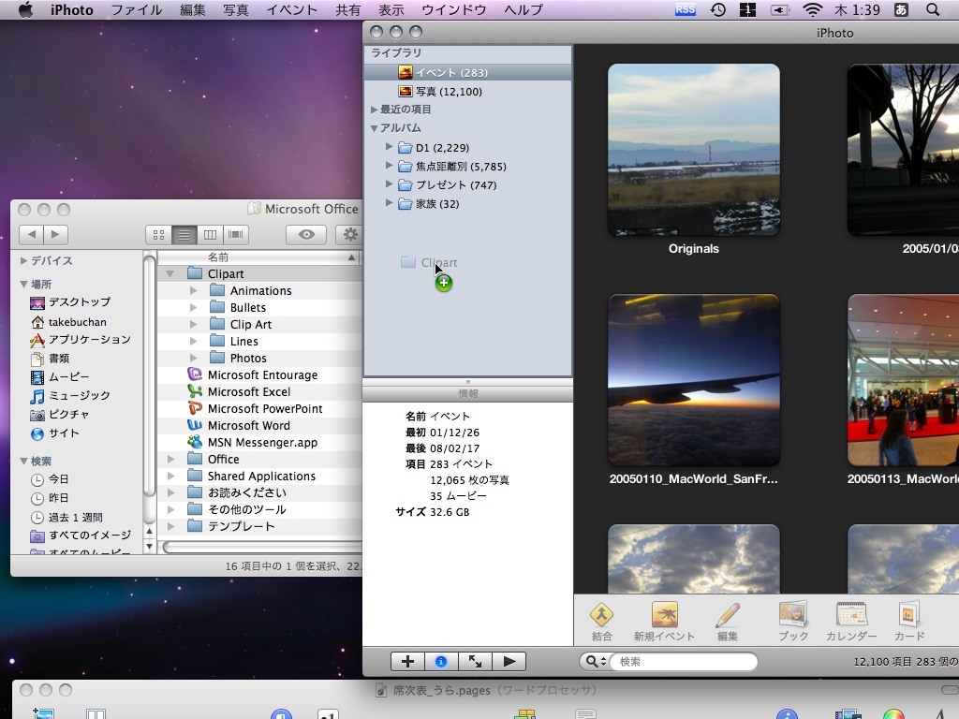Open the 20050110_MacWorld_SanFr... event thumbnail
Viewport: 959px width, 719px height.
pyautogui.click(x=694, y=380)
